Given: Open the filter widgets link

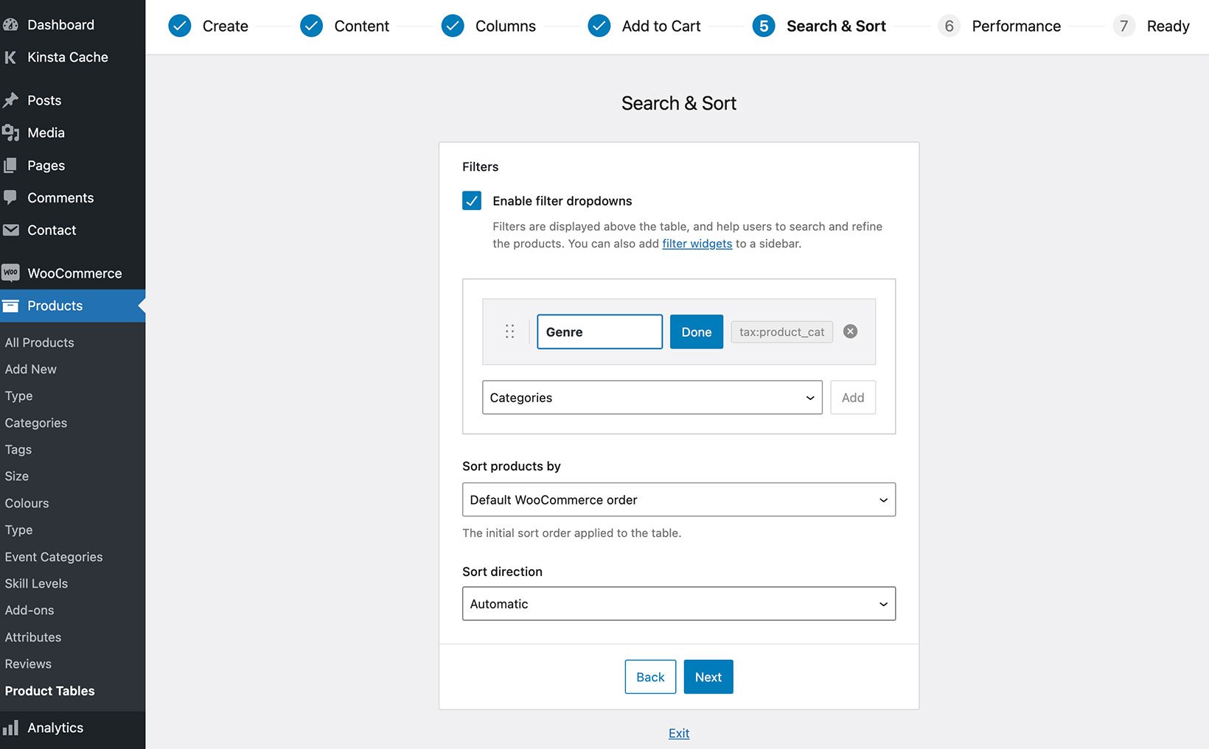Looking at the screenshot, I should click(697, 243).
